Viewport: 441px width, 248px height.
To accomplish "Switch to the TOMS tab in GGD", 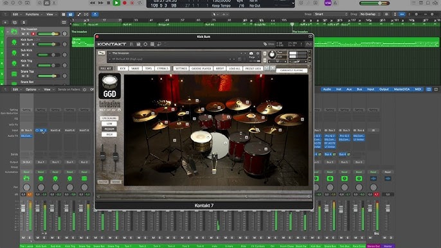I will click(148, 68).
